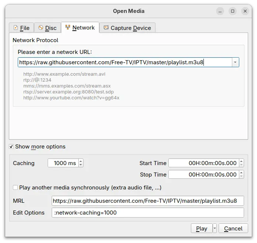Image resolution: width=257 pixels, height=243 pixels.
Task: Minimize the Open Media window
Action: [220, 11]
